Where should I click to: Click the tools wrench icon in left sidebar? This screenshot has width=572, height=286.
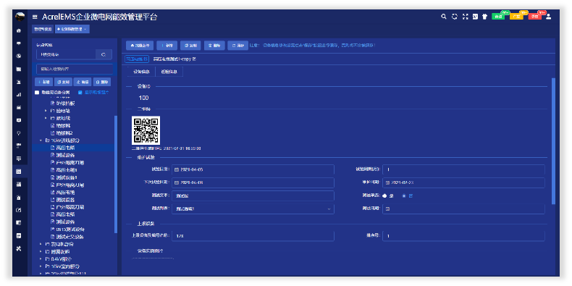pyautogui.click(x=19, y=248)
